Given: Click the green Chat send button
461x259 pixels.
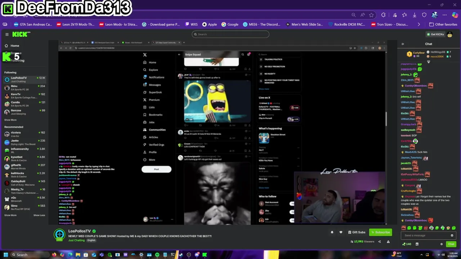Looking at the screenshot, I should pos(451,244).
